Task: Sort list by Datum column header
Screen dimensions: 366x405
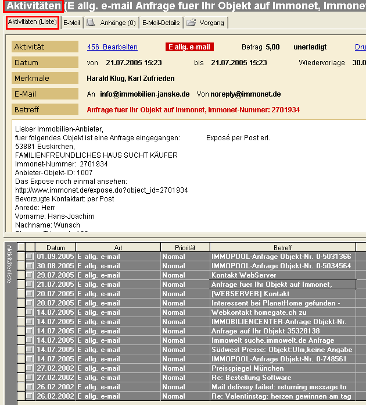Action: click(55, 248)
